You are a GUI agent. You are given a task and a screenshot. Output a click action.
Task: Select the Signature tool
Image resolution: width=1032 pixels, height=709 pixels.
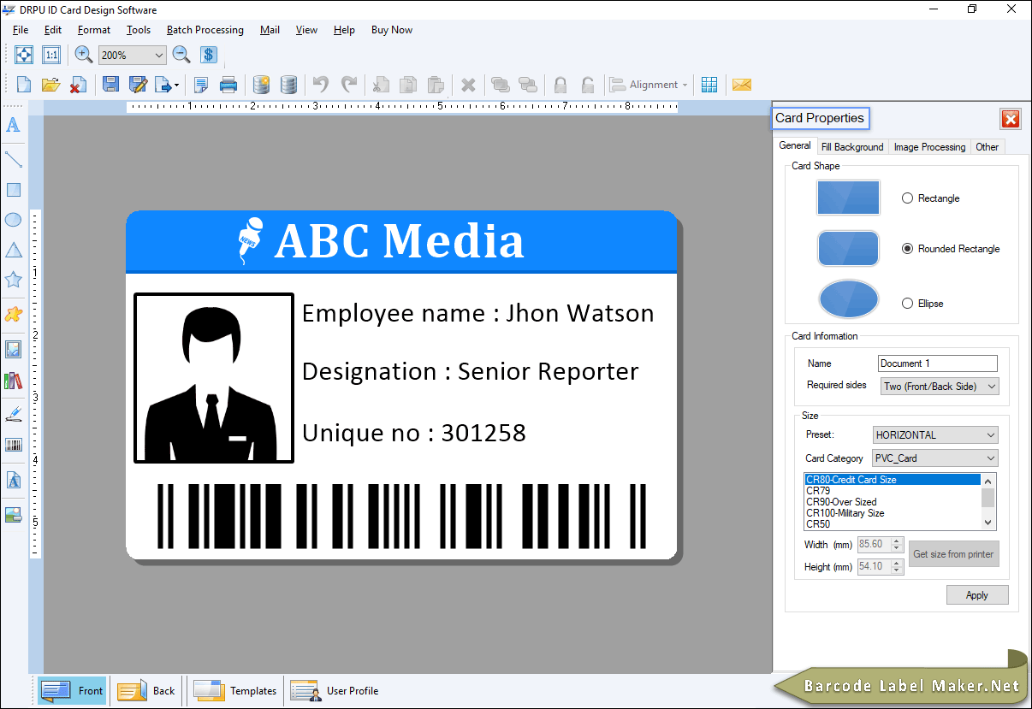(13, 415)
